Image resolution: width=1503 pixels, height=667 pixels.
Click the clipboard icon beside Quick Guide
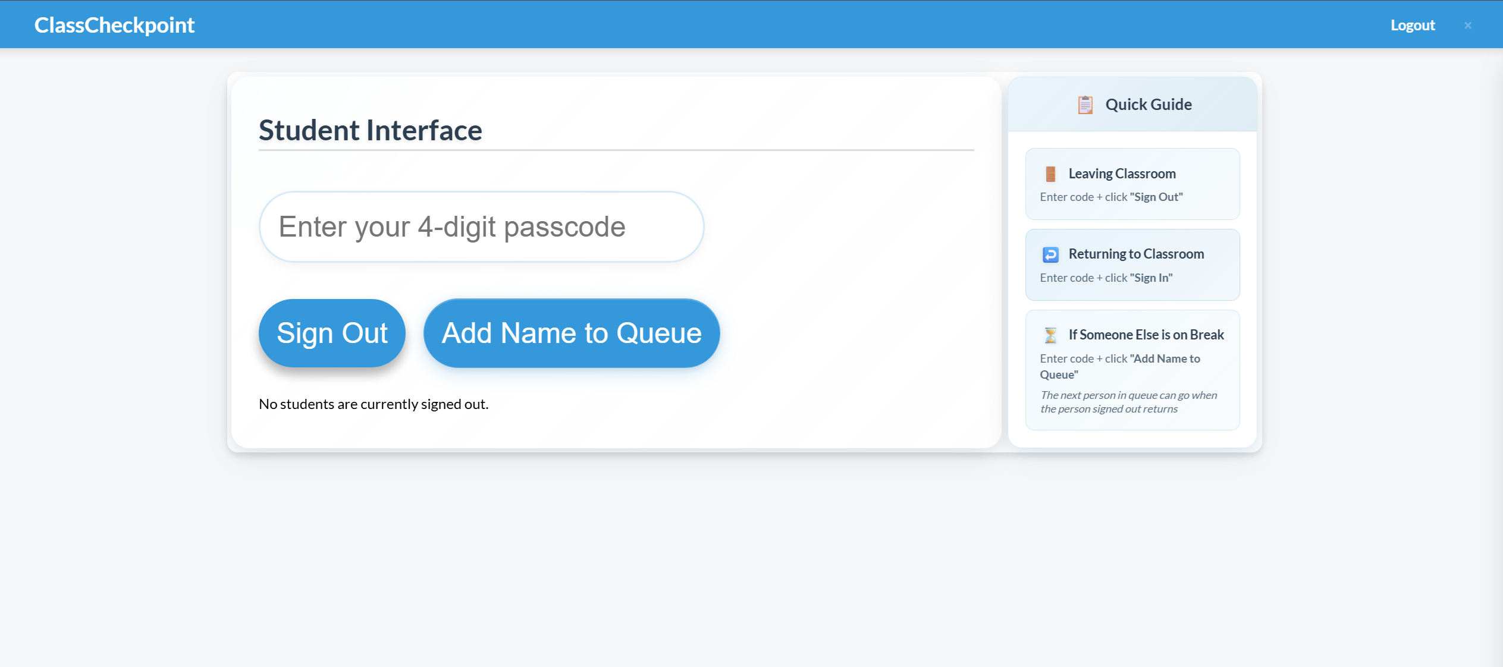pos(1087,105)
